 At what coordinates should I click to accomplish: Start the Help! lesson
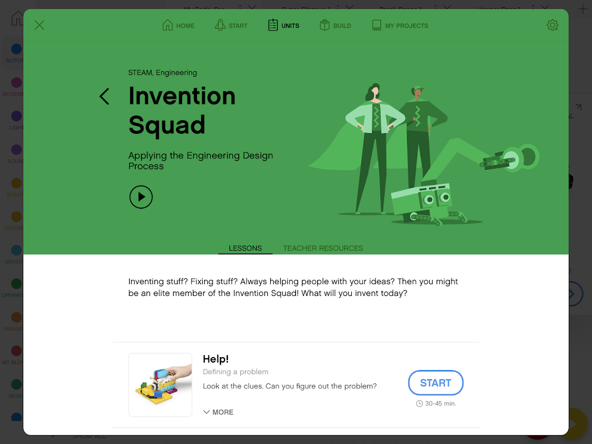pyautogui.click(x=436, y=383)
